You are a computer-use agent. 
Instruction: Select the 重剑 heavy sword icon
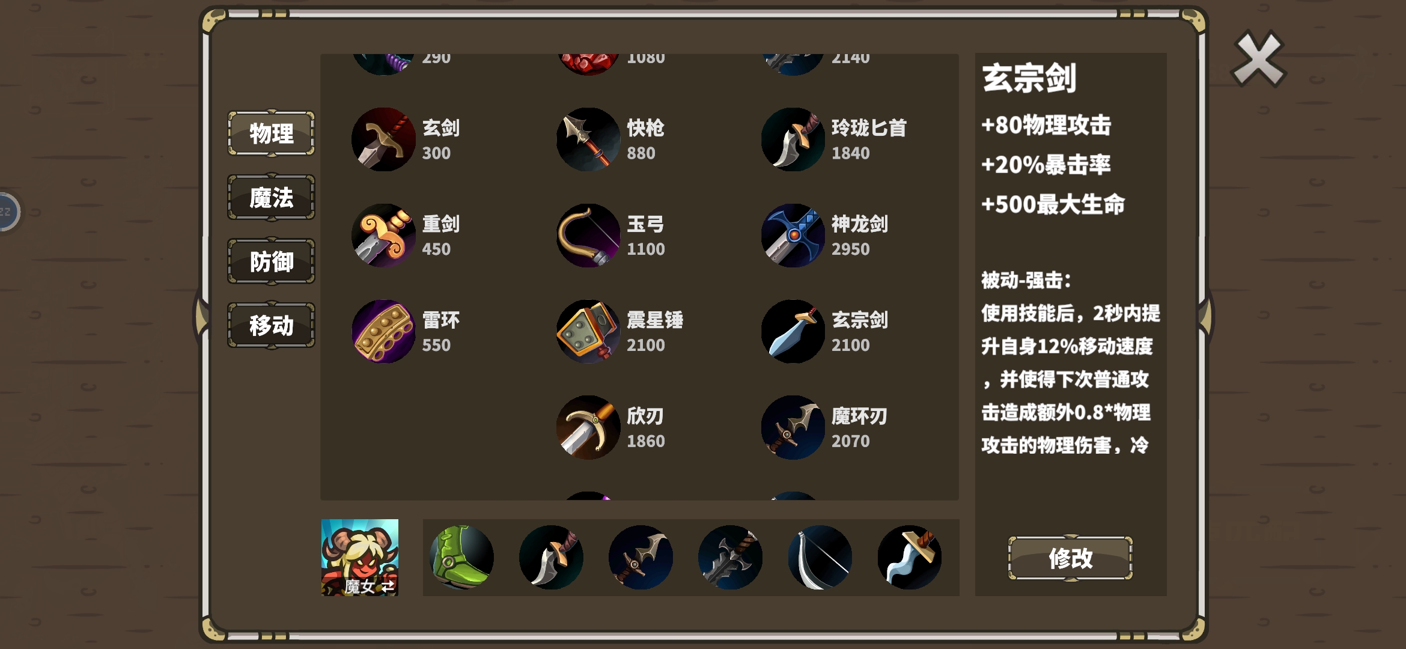click(383, 236)
